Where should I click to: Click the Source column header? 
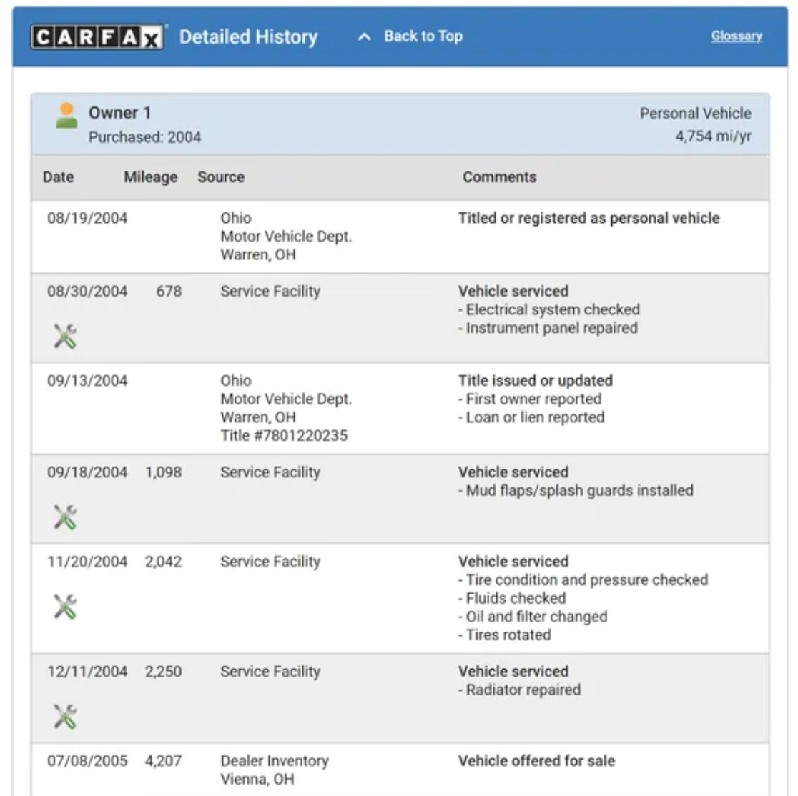coord(221,177)
